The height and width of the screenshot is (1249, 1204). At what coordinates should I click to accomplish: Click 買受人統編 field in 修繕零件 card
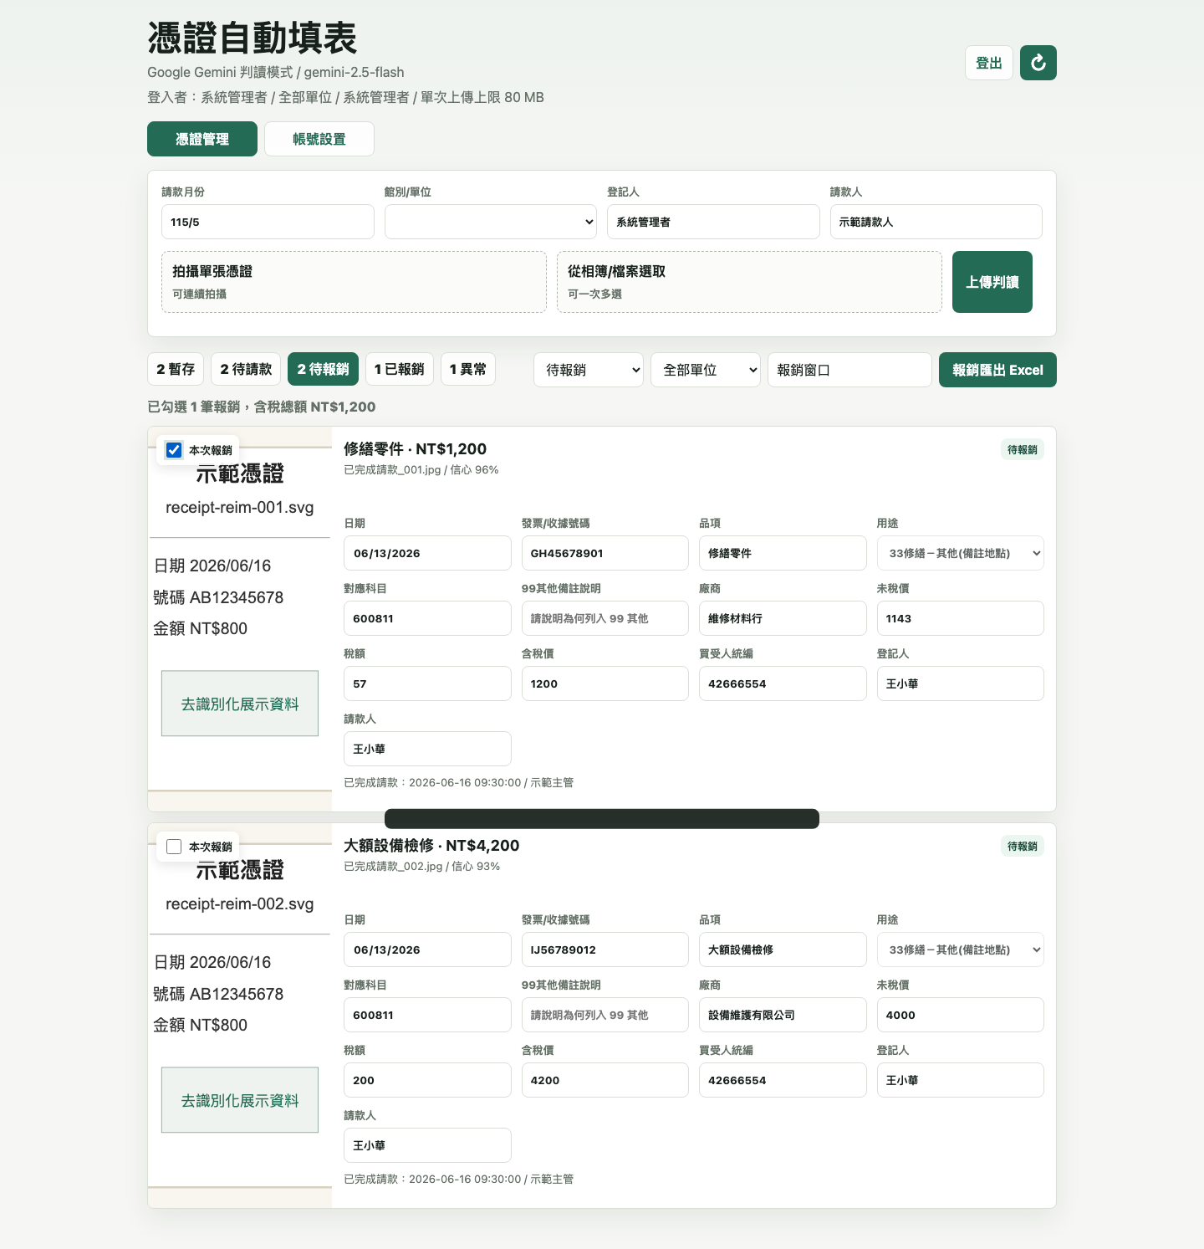click(x=783, y=683)
